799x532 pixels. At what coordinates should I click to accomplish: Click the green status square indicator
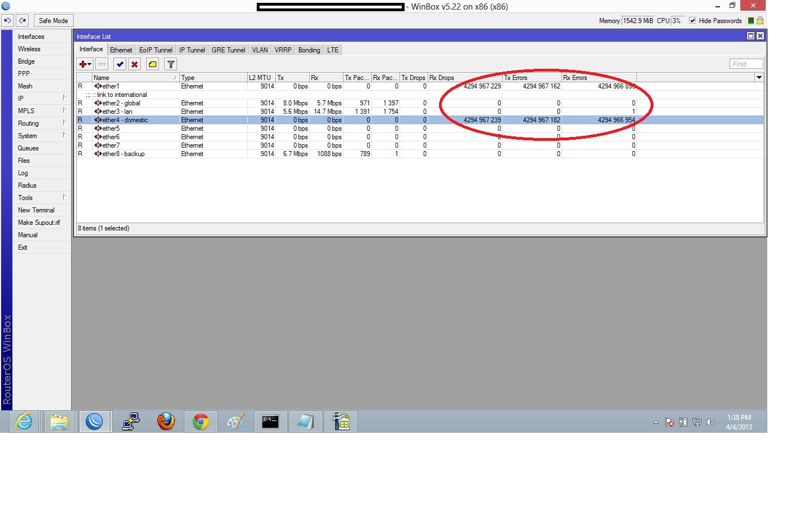pyautogui.click(x=751, y=21)
